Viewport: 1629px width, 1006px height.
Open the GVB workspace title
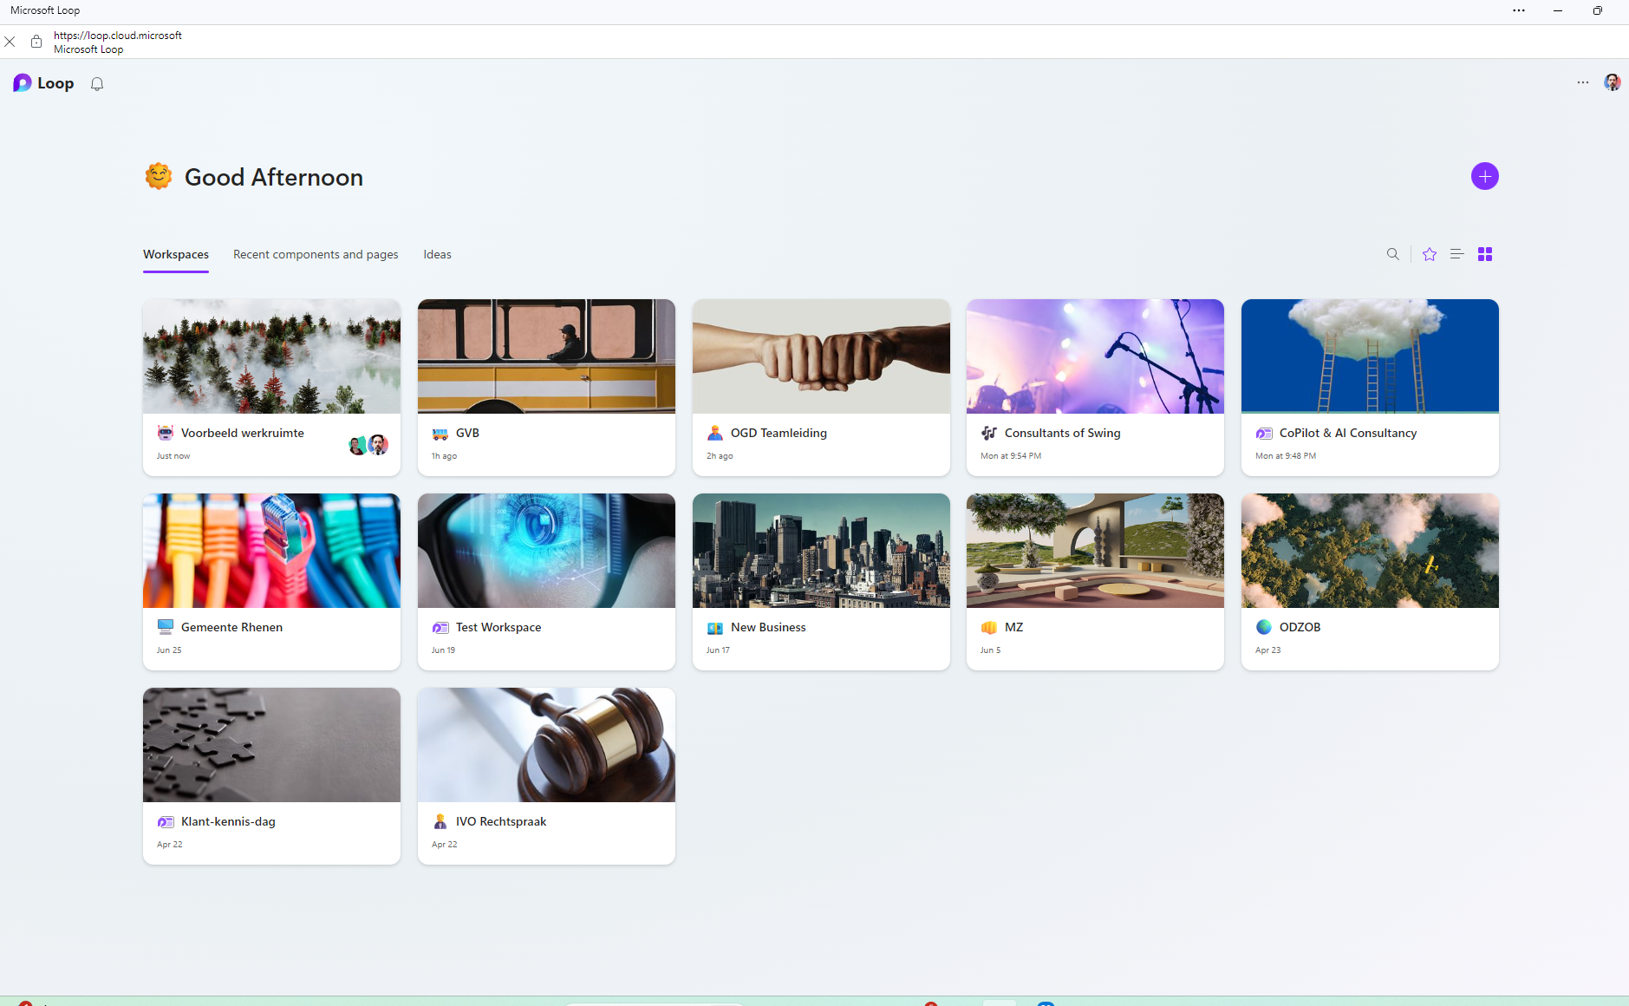pos(467,433)
